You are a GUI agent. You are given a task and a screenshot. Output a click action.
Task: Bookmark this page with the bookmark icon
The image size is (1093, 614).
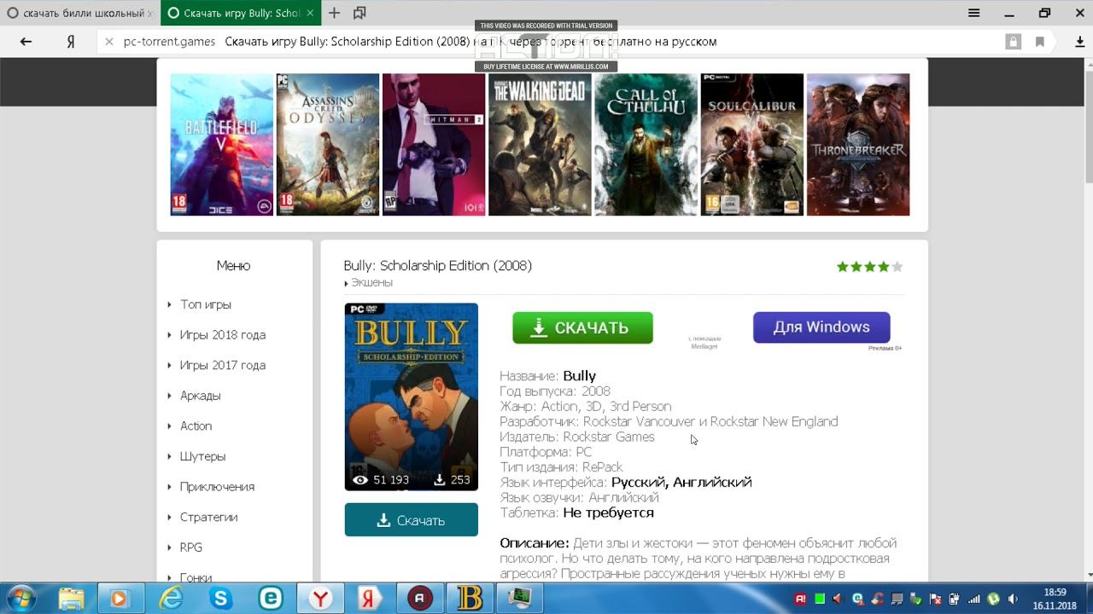1039,41
